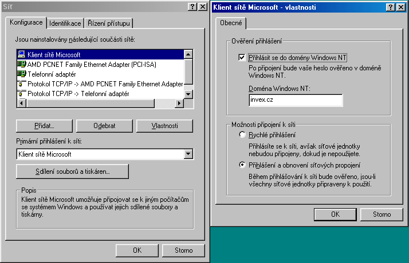Switch to the Konfigurace tab
Image resolution: width=409 pixels, height=263 pixels.
[x=26, y=22]
